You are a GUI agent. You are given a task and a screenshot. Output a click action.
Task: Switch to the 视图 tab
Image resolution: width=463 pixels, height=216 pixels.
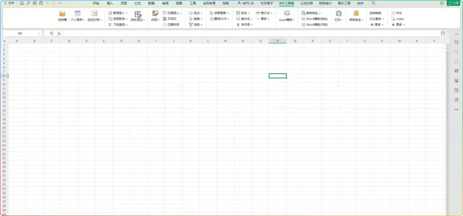[x=179, y=3]
